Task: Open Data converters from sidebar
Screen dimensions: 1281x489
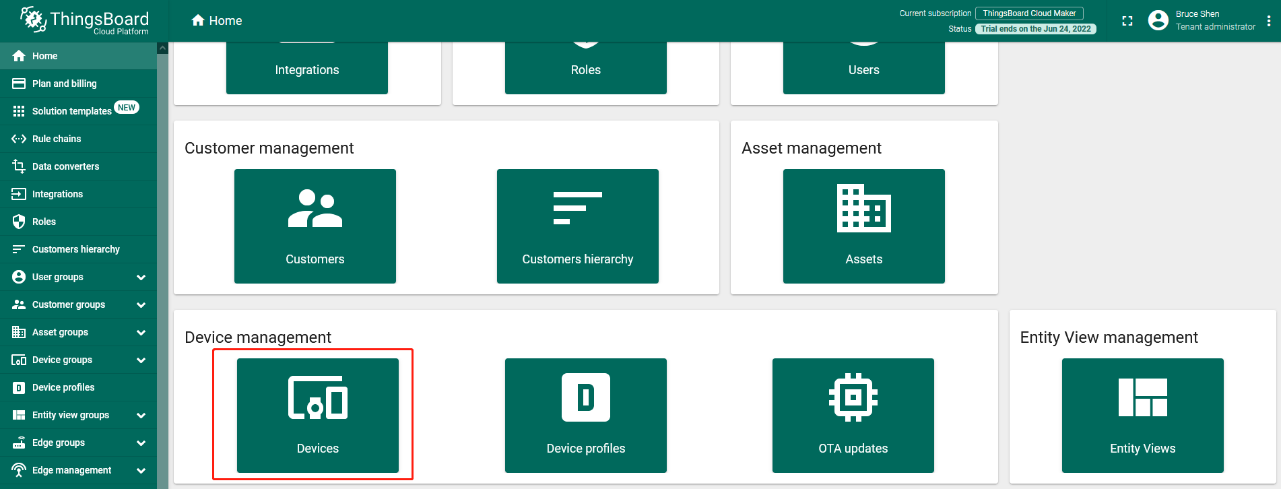Action: pos(65,166)
